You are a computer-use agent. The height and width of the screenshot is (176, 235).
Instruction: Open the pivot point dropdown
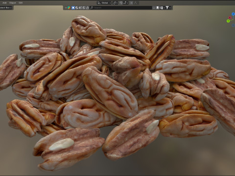point(115,3)
